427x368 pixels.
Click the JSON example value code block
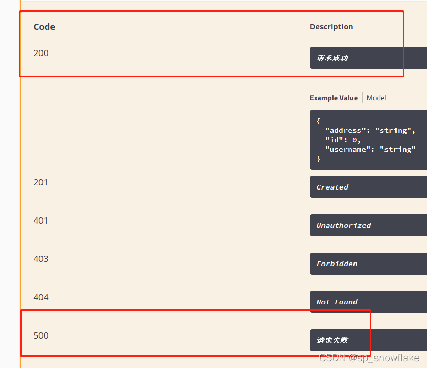369,140
